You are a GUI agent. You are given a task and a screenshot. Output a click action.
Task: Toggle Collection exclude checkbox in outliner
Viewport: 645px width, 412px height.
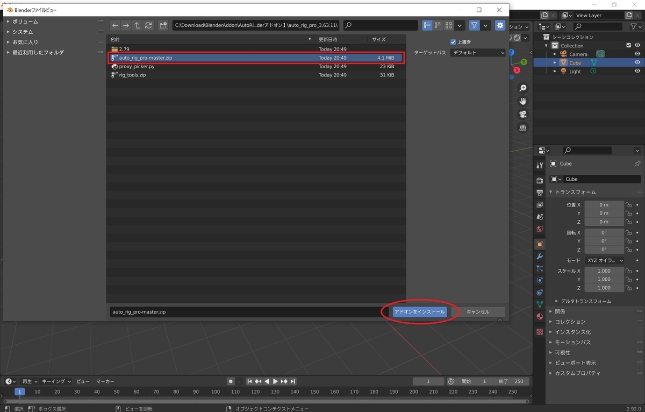(x=629, y=46)
